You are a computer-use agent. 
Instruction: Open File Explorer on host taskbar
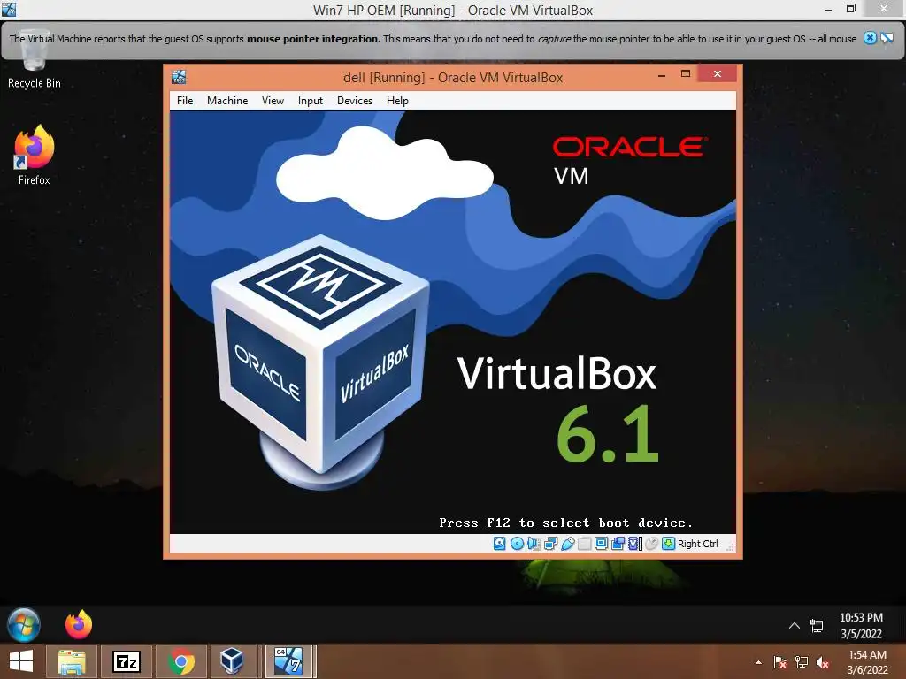pos(71,661)
